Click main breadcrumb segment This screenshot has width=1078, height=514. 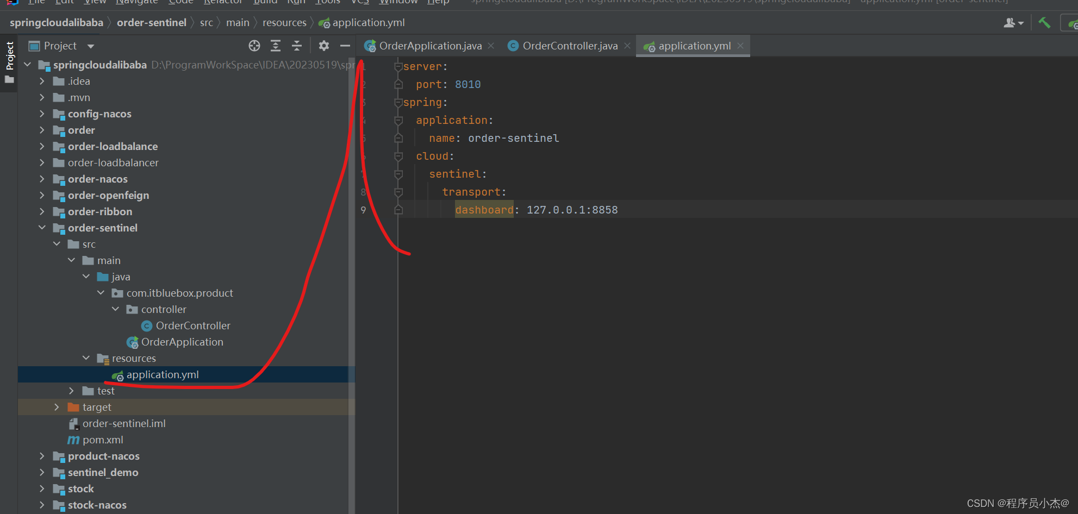point(238,23)
